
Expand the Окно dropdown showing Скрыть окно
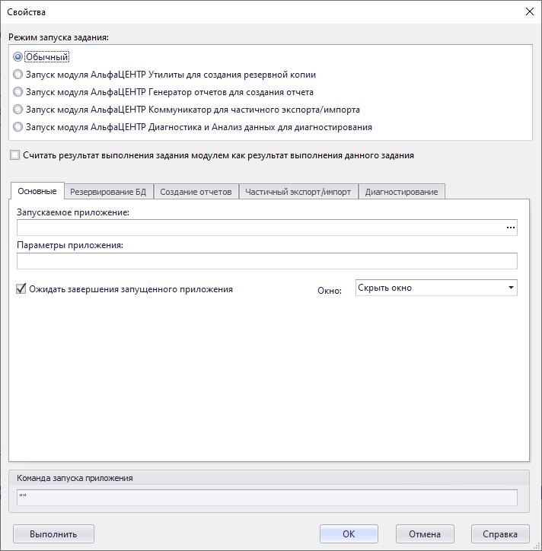click(x=436, y=288)
